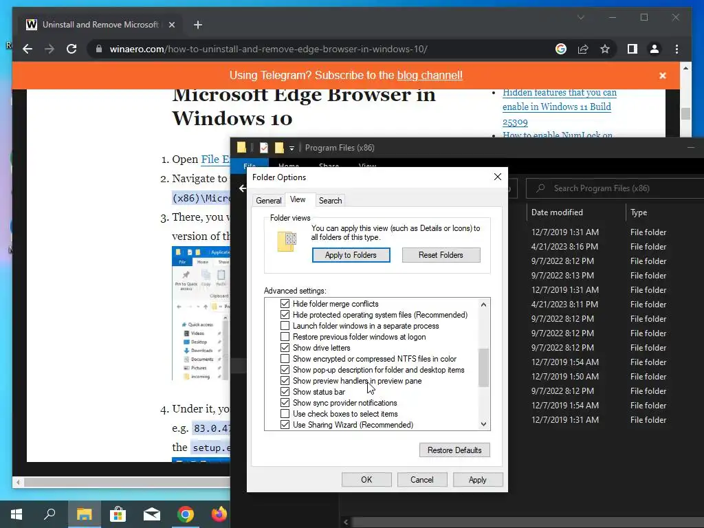The height and width of the screenshot is (528, 704).
Task: Click Properties icon in Explorer title bar
Action: click(264, 147)
